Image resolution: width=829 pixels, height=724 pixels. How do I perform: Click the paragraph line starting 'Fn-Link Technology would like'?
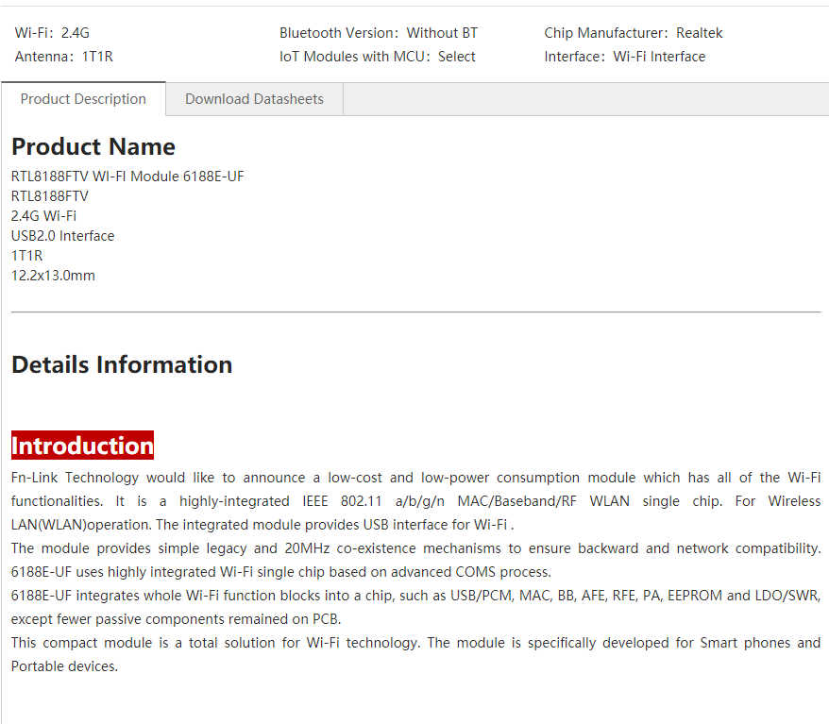[x=415, y=478]
